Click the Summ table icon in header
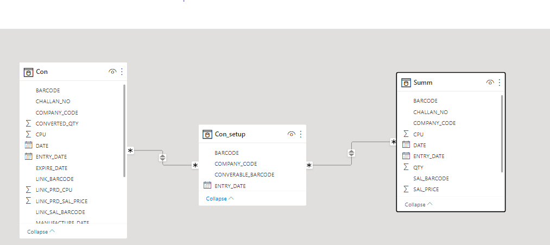 tap(406, 83)
